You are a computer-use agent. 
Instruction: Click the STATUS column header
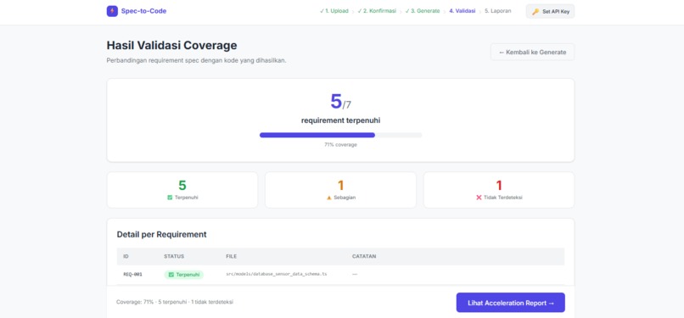click(x=174, y=257)
